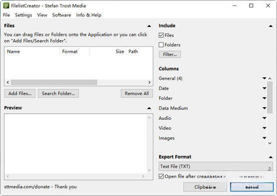Screen dimensions: 277x196
Task: Toggle Open file after creation checkbox
Action: point(161,177)
